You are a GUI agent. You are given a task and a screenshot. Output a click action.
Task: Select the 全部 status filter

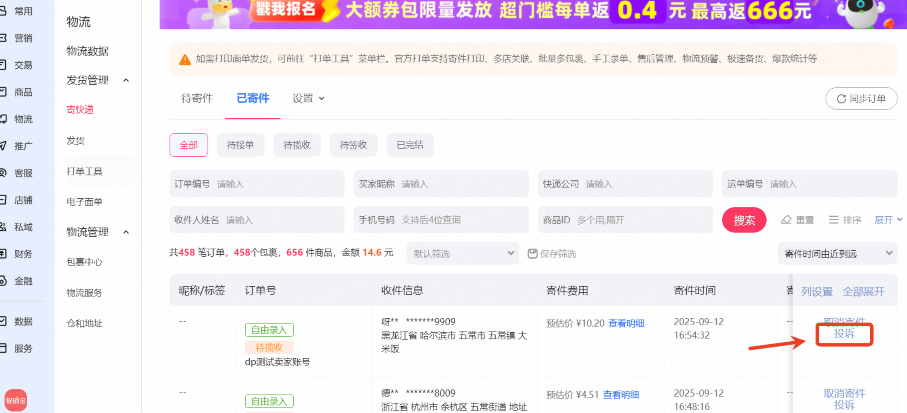click(189, 145)
